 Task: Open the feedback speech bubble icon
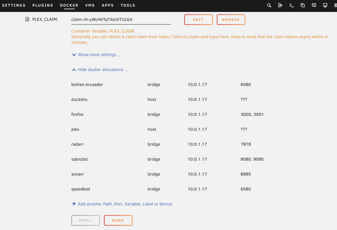pyautogui.click(x=314, y=5)
